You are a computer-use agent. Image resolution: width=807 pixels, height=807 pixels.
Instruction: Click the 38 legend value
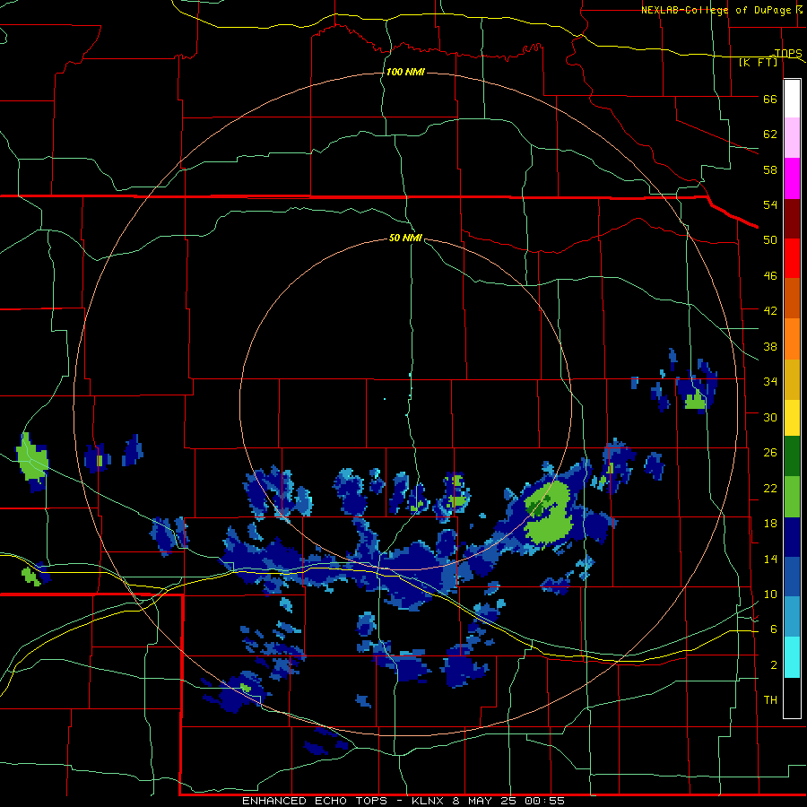770,346
